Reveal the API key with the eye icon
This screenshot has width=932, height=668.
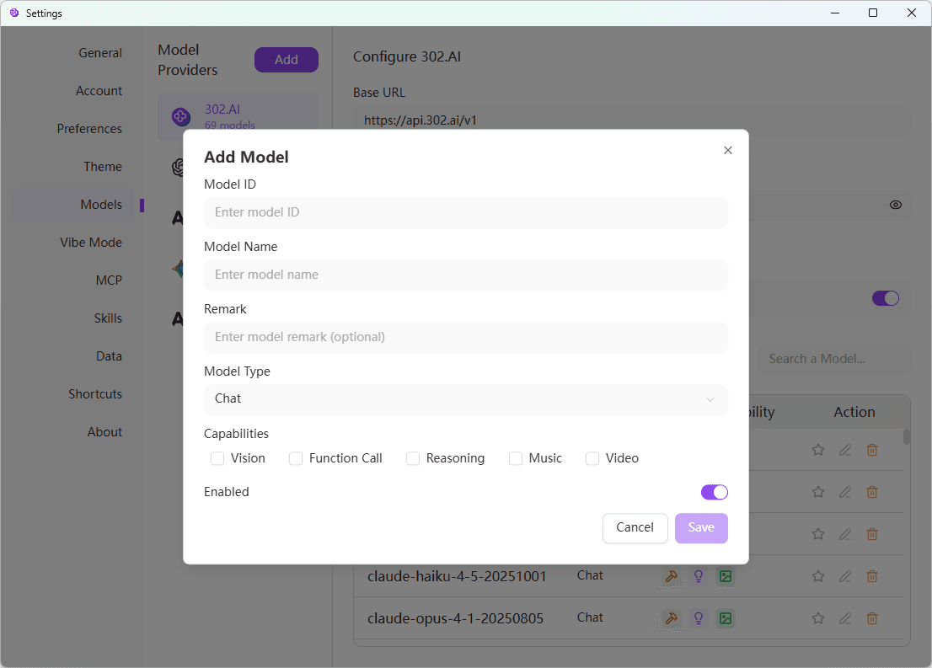(895, 205)
